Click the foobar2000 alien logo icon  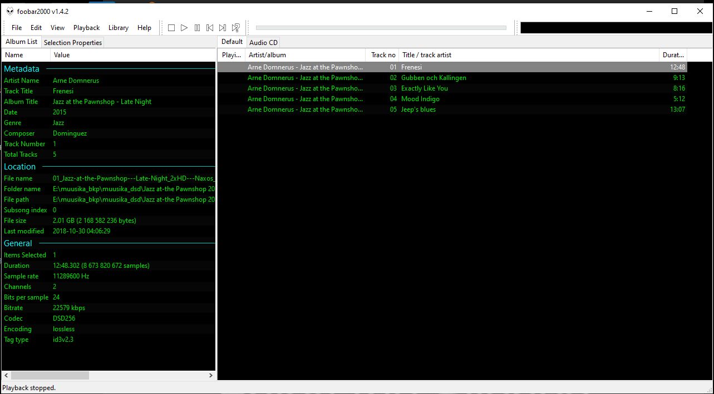[9, 11]
